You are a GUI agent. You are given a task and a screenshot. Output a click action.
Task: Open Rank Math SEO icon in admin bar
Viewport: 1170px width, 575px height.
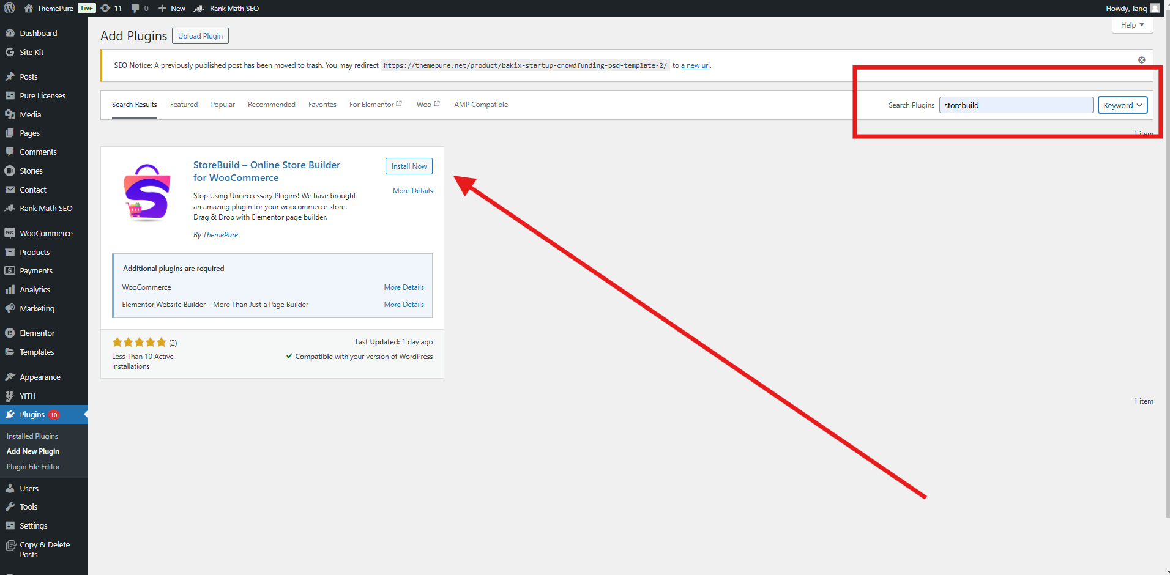click(x=199, y=8)
